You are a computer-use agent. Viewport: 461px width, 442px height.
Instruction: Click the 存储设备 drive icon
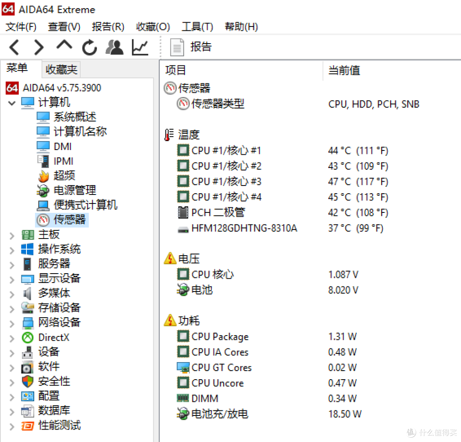coord(28,308)
